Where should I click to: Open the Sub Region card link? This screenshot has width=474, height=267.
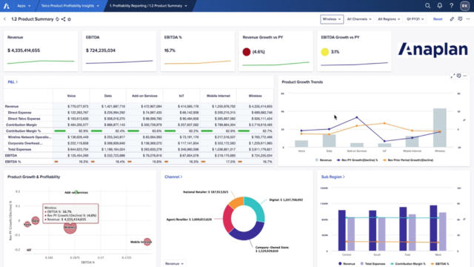(x=333, y=177)
